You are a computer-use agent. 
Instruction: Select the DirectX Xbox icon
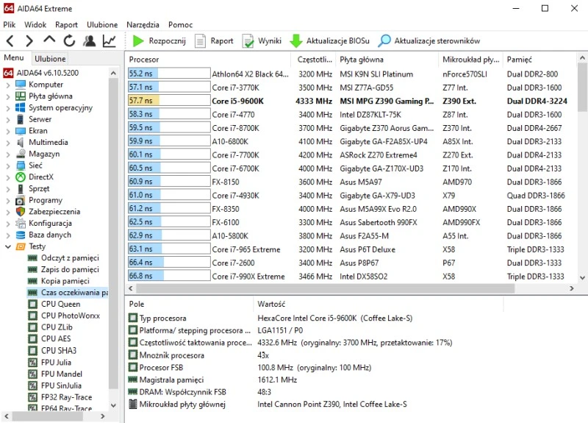pos(21,177)
